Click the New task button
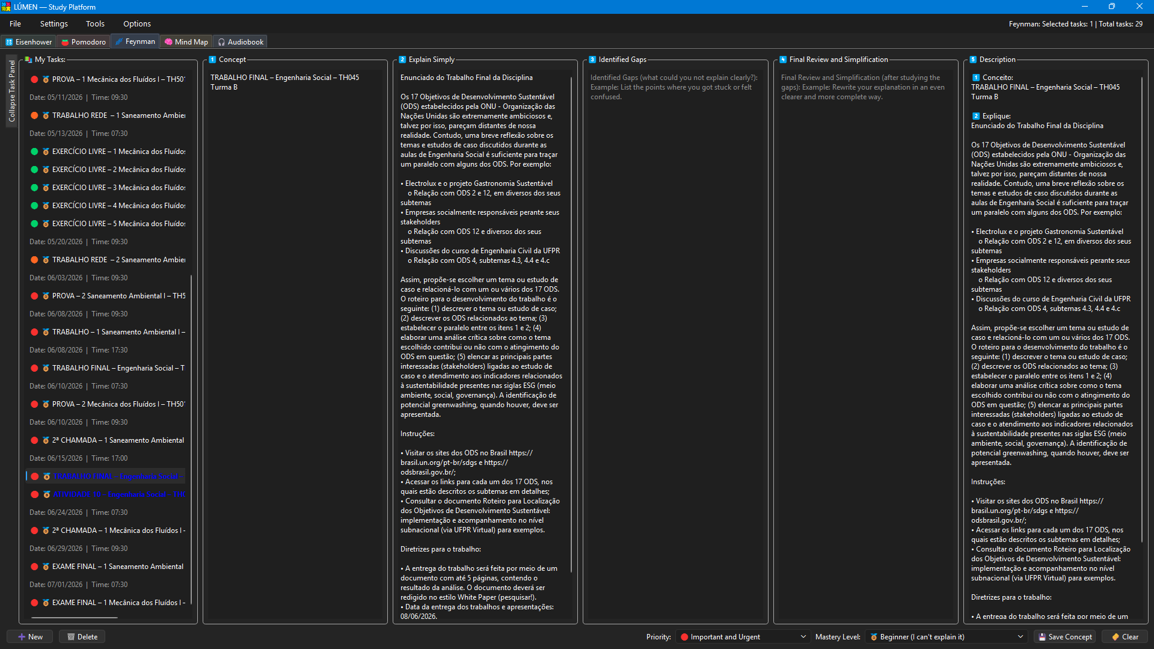Viewport: 1154px width, 649px height. click(x=30, y=637)
